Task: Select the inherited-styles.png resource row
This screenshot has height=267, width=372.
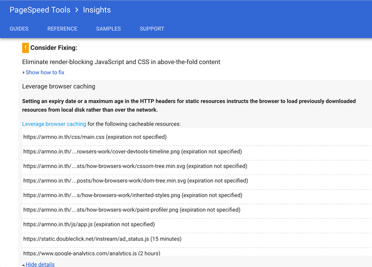Action: click(197, 196)
